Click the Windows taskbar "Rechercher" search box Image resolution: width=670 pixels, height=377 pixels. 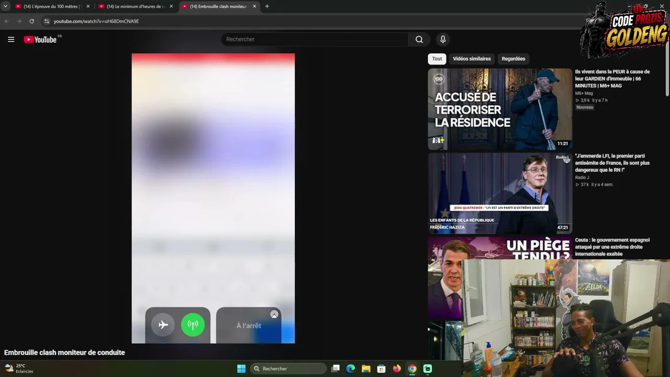click(288, 369)
